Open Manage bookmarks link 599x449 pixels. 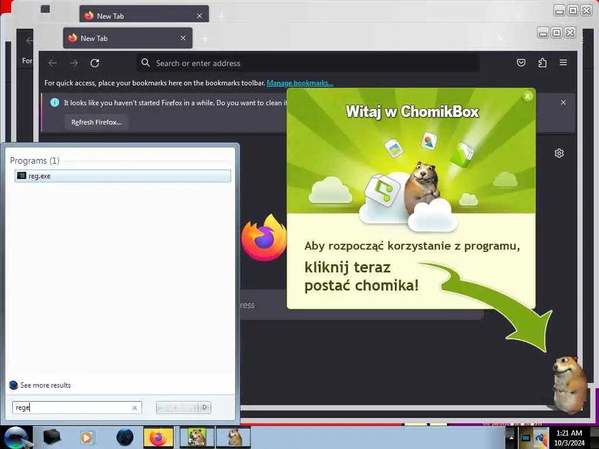(x=300, y=83)
